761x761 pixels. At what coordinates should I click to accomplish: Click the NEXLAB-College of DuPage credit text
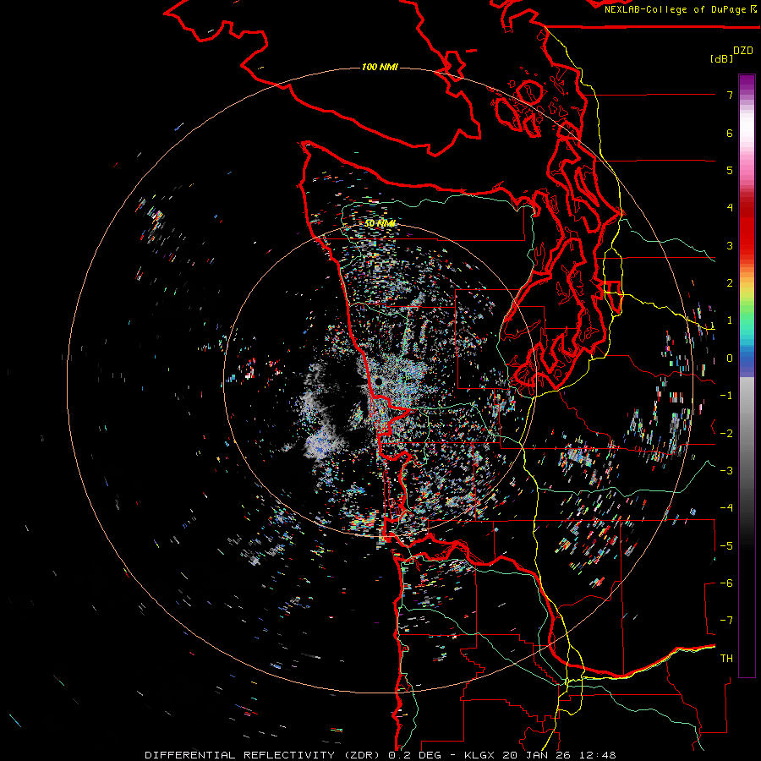680,9
